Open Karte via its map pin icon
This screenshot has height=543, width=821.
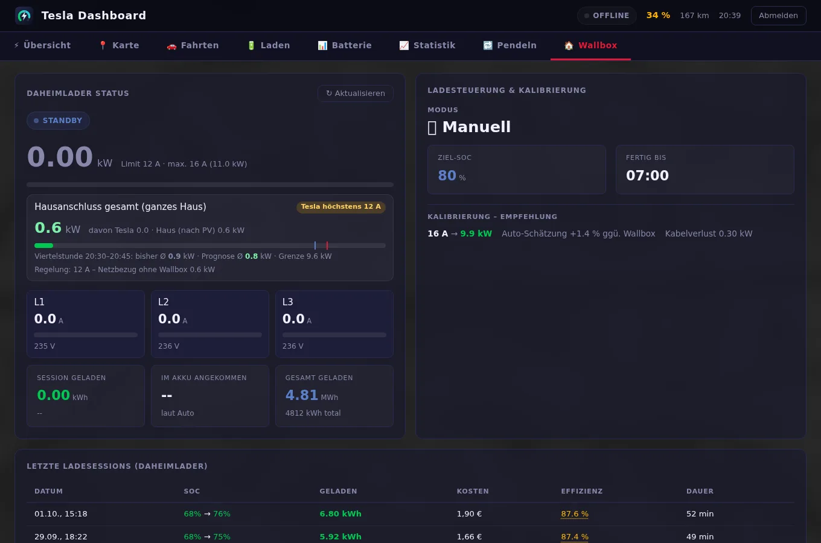tap(103, 45)
